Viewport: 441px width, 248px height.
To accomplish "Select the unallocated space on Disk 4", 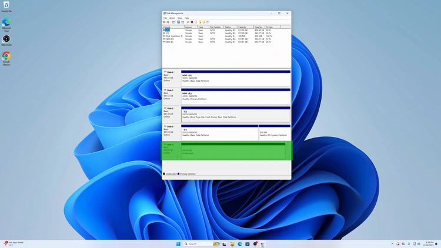I will pyautogui.click(x=233, y=150).
